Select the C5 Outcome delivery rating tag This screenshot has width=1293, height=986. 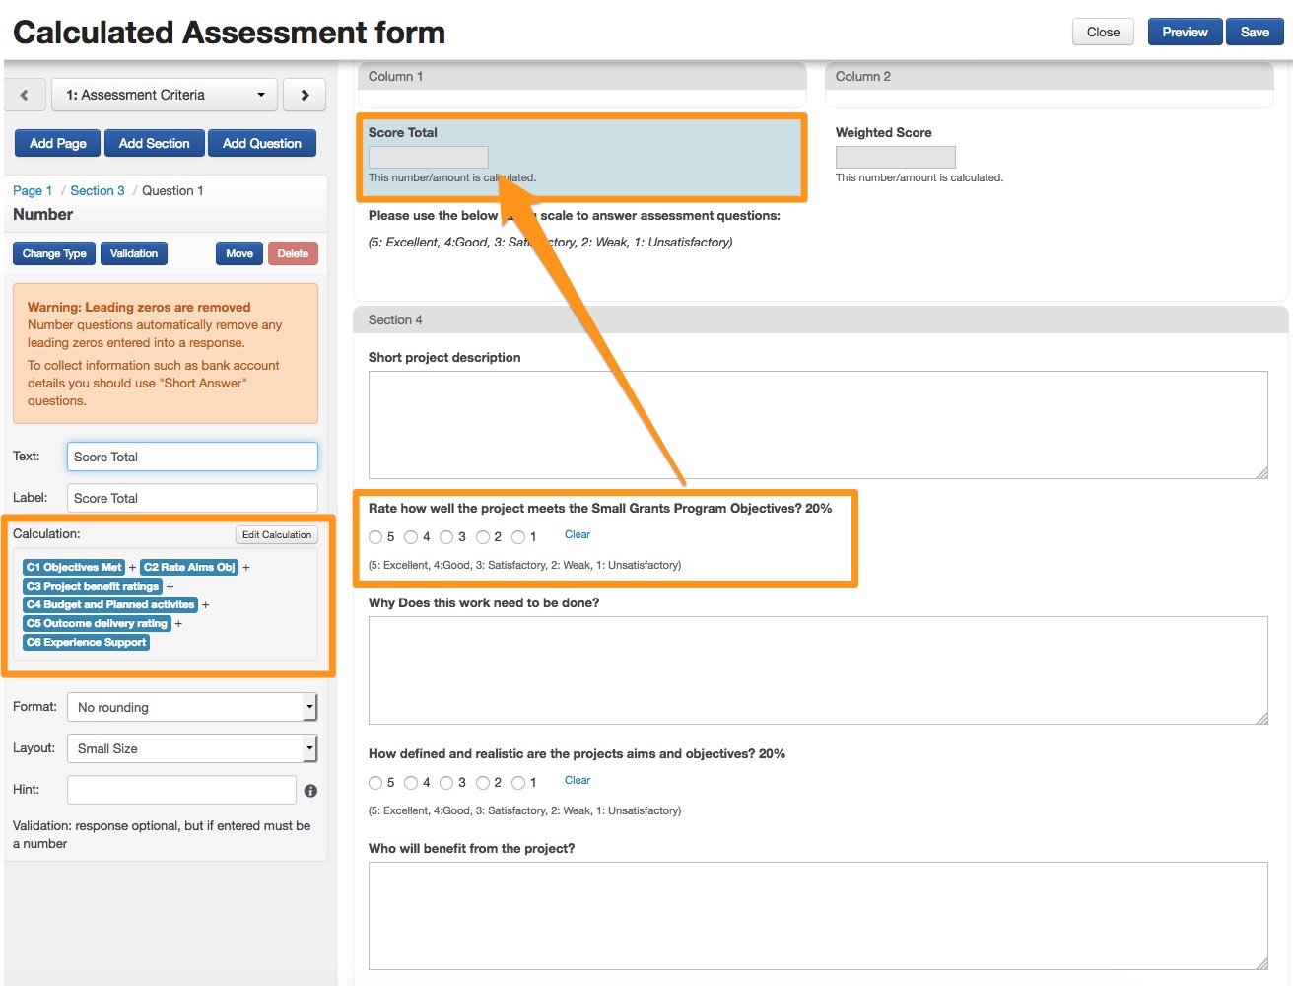click(97, 623)
